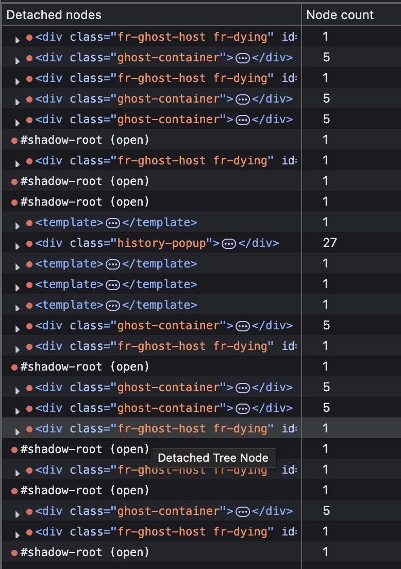Click ellipsis badge in last ghost-container row
The width and height of the screenshot is (401, 569).
click(x=242, y=511)
